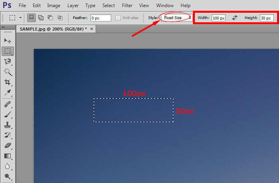Select the Brush tool
This screenshot has width=279, height=183.
(x=8, y=115)
